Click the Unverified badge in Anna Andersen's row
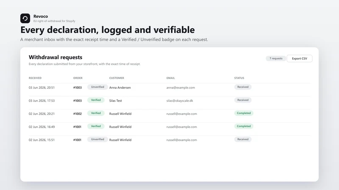This screenshot has height=190, width=339. pyautogui.click(x=97, y=87)
